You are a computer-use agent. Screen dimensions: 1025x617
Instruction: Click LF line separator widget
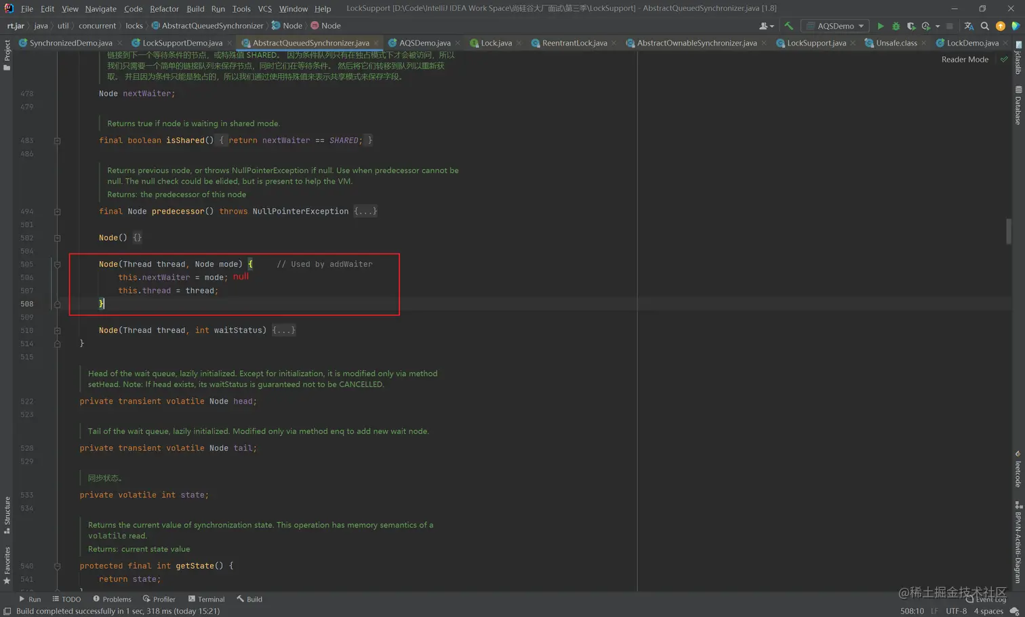(934, 612)
